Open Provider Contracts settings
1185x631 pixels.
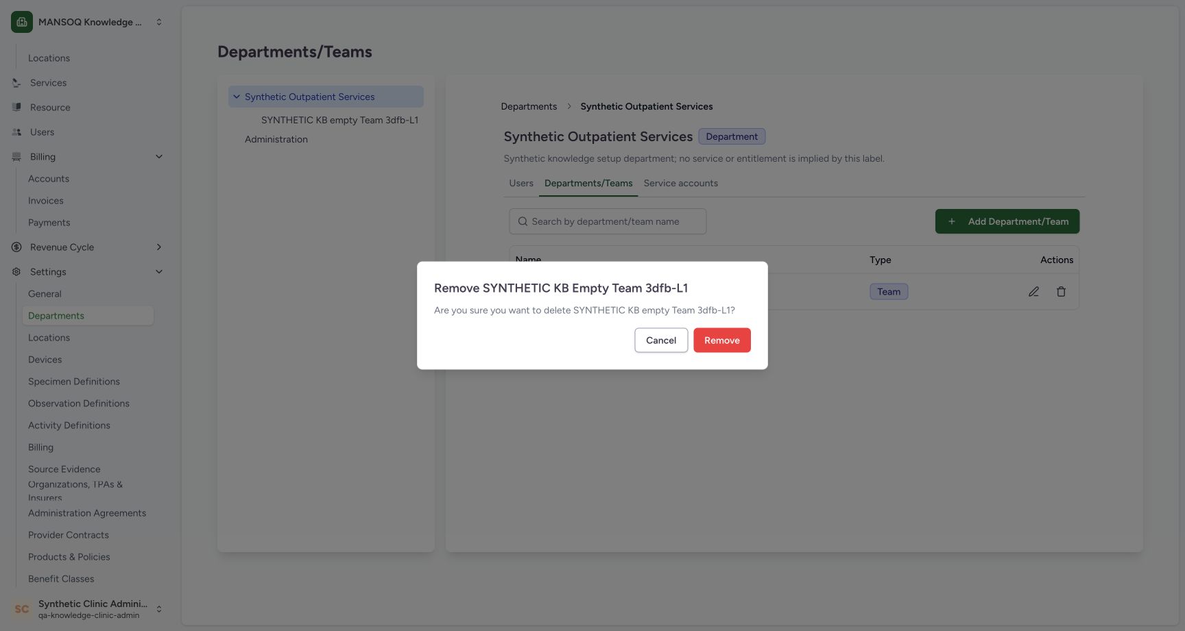pyautogui.click(x=69, y=535)
